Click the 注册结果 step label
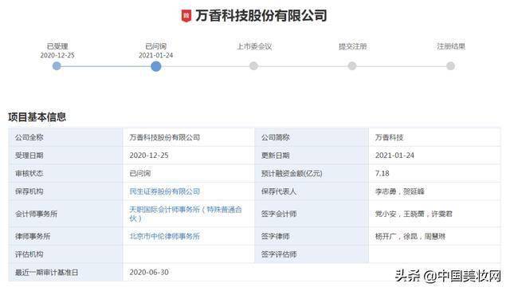The height and width of the screenshot is (291, 510). pyautogui.click(x=451, y=46)
